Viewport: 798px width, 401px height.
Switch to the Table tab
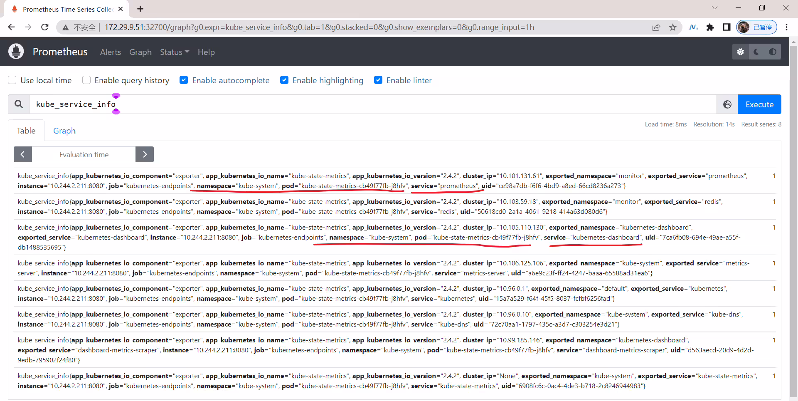click(26, 131)
